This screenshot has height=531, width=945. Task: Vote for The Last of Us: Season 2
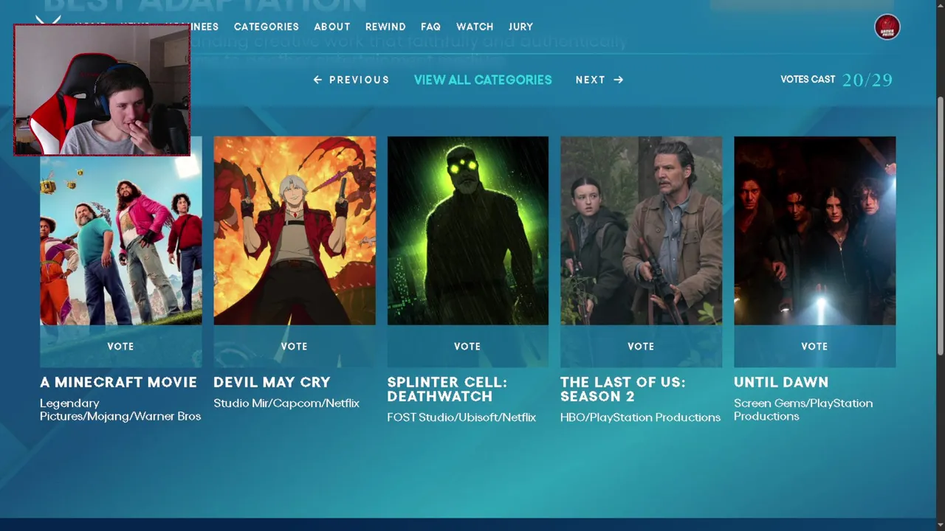click(x=641, y=346)
